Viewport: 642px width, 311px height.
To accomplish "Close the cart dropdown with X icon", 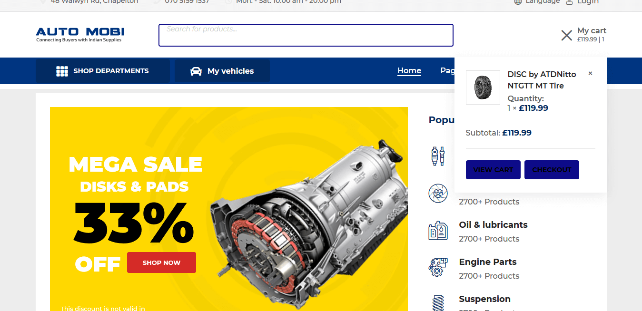I will [x=566, y=35].
